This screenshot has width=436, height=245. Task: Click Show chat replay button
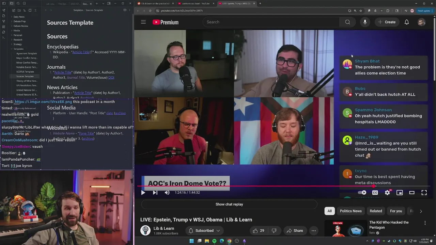coord(229,205)
